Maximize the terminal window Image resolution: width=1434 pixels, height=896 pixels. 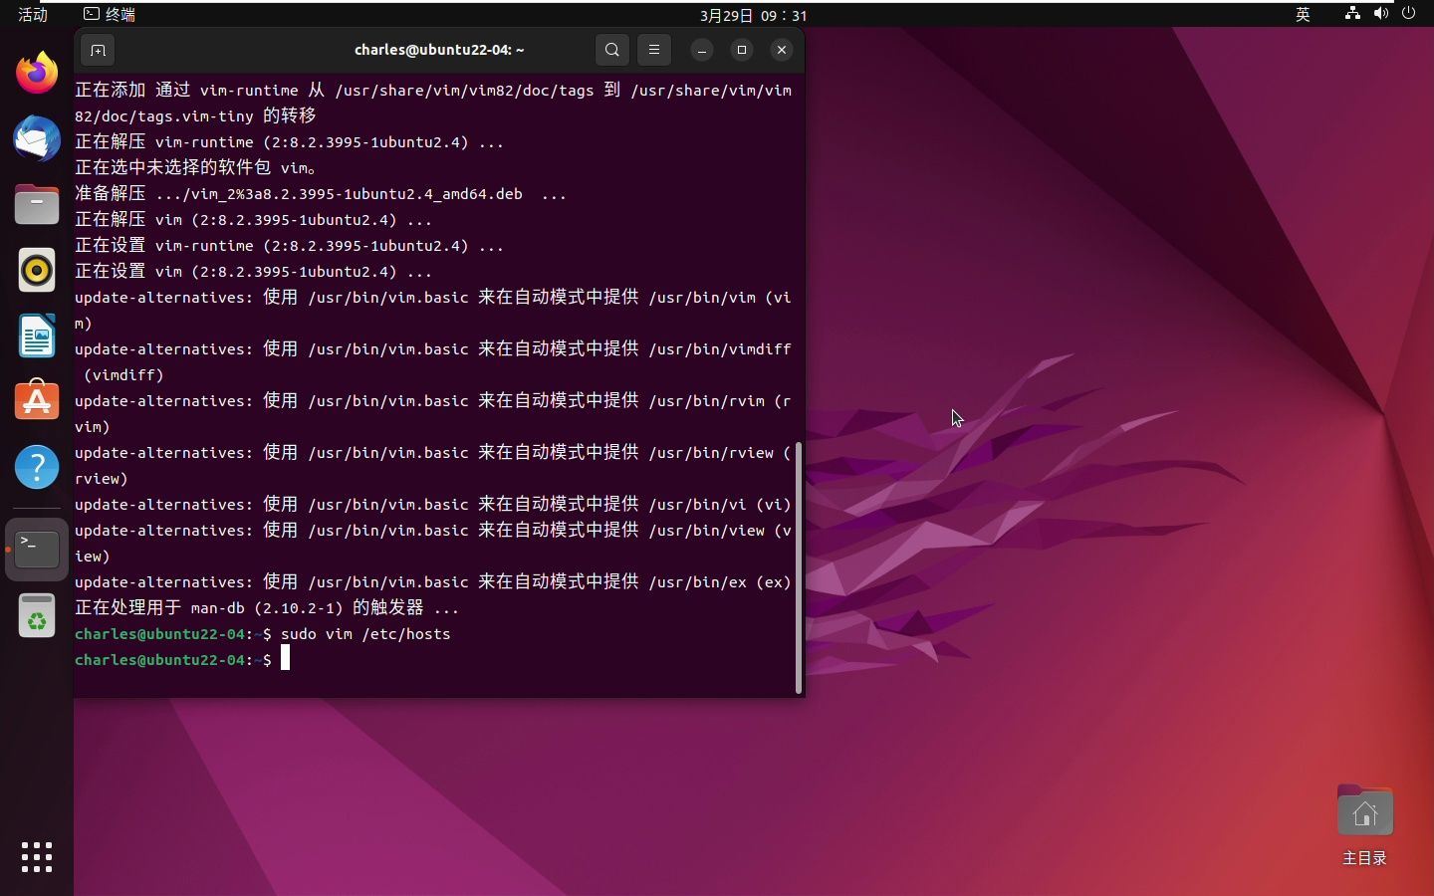pyautogui.click(x=742, y=50)
